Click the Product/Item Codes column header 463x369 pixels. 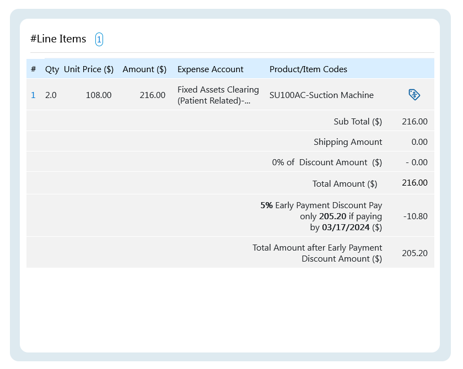(308, 69)
